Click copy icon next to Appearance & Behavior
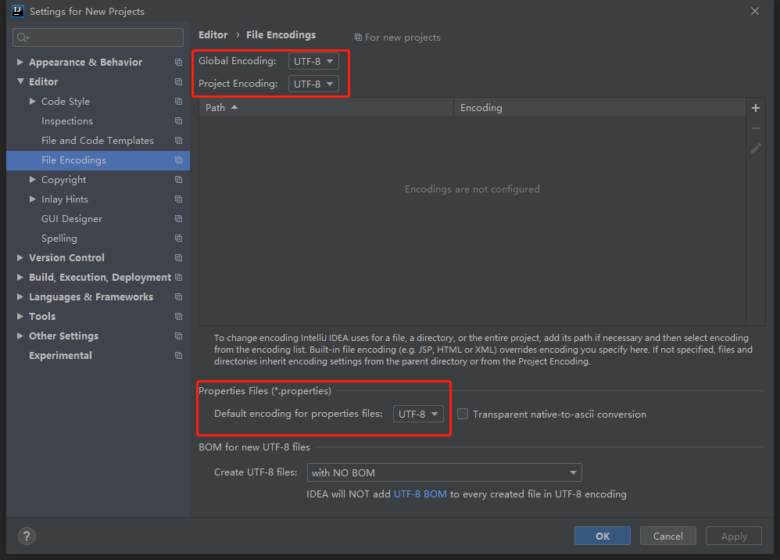The height and width of the screenshot is (560, 780). point(178,63)
